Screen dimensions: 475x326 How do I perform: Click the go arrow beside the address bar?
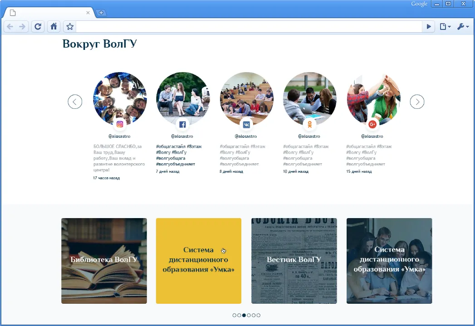(429, 27)
